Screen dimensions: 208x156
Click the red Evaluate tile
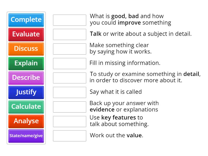click(26, 34)
